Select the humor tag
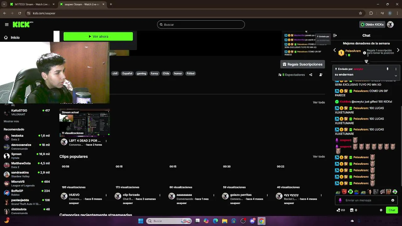 click(x=178, y=73)
